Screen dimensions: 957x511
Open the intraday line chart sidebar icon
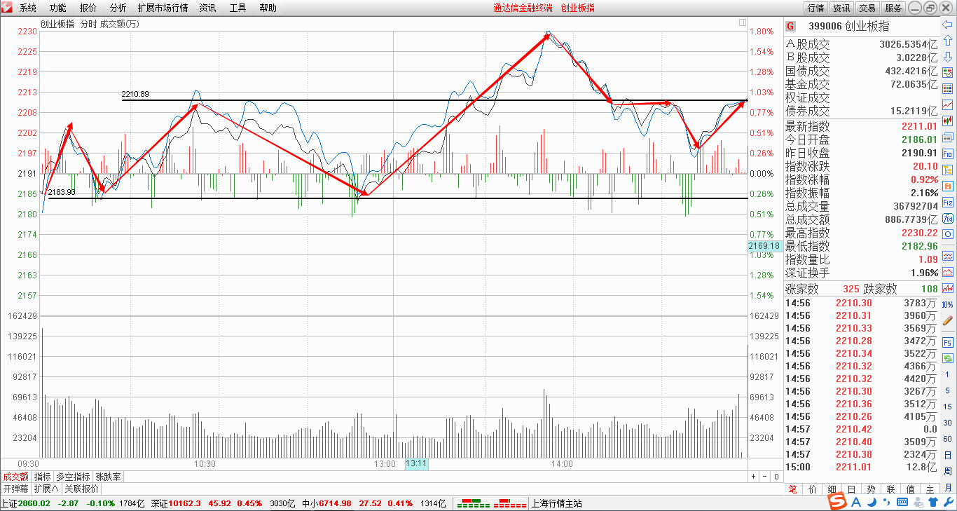click(x=947, y=104)
